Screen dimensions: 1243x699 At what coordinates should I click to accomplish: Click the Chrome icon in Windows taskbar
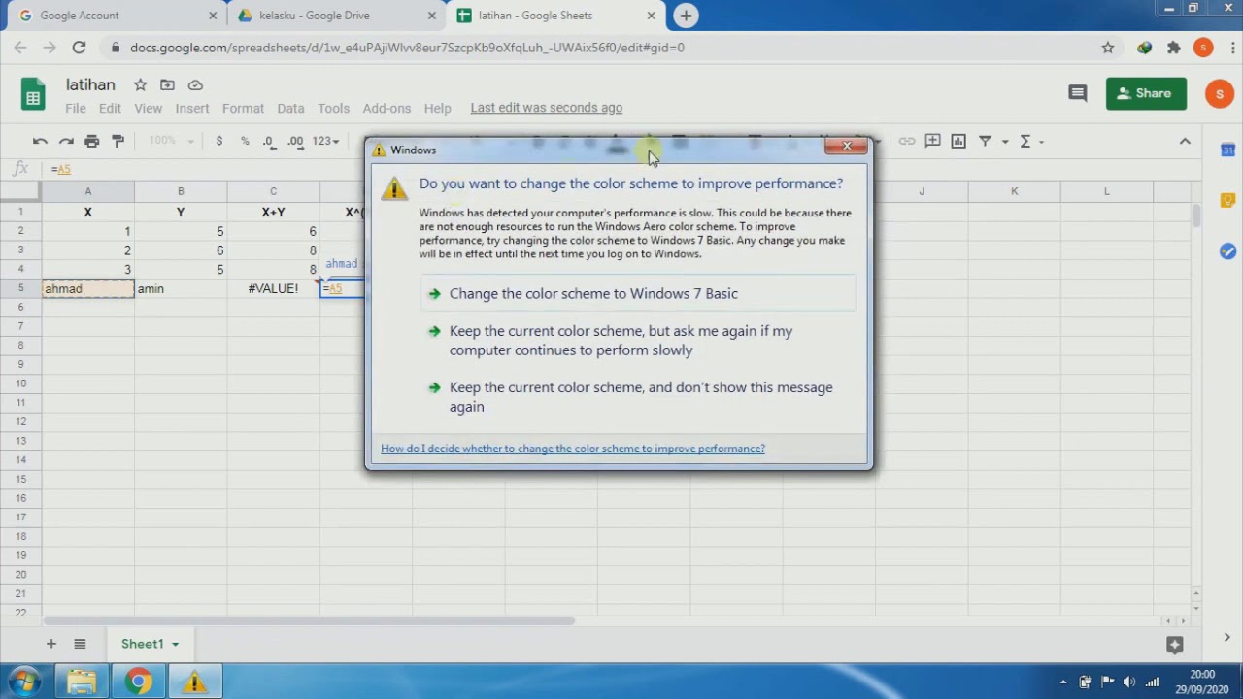point(138,682)
